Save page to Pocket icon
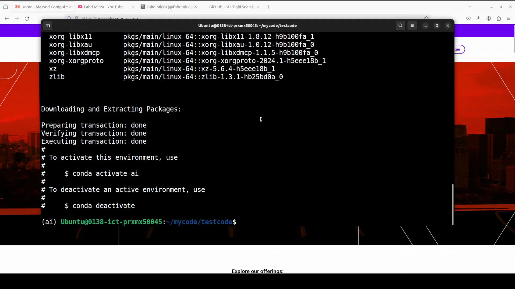This screenshot has width=515, height=289. click(469, 18)
